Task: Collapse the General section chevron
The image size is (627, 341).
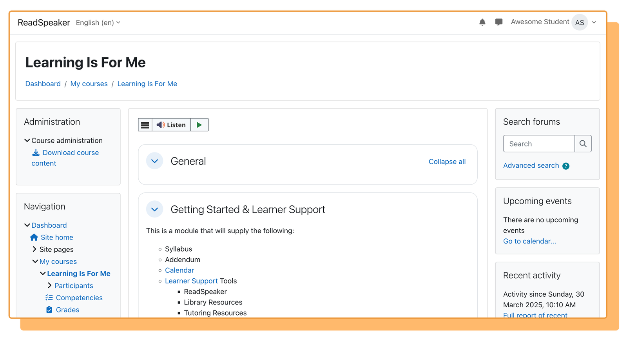Action: coord(154,161)
